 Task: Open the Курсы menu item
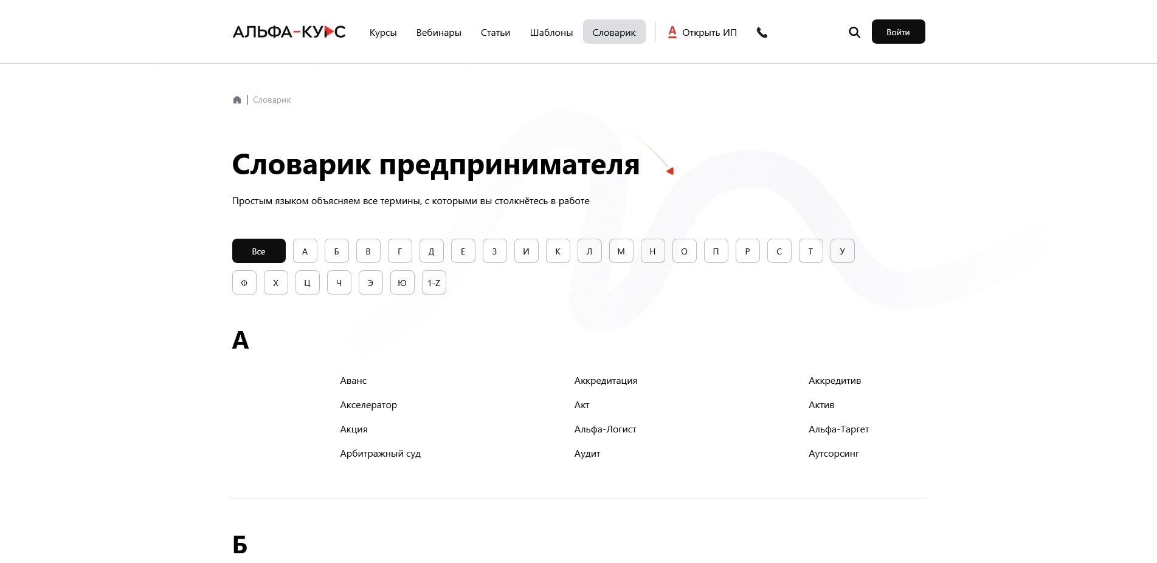[382, 33]
